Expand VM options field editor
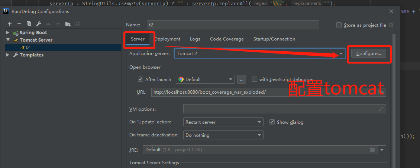Screen dimensions: 420x168 381,109
